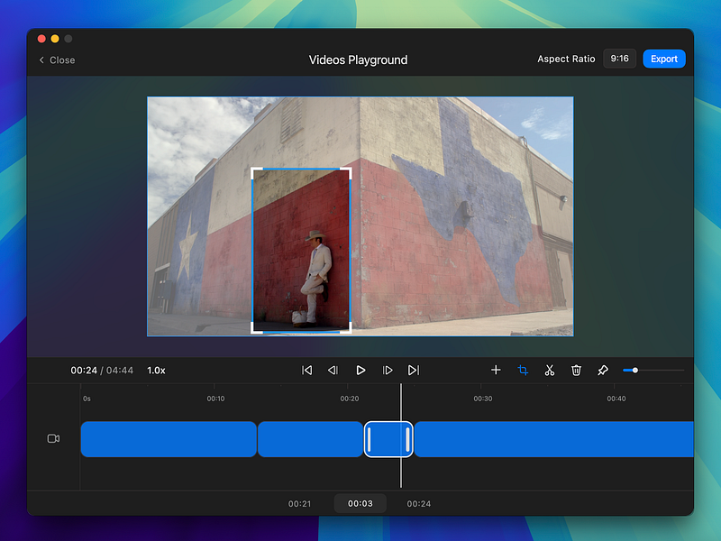Delete the selected clip with trash icon
The image size is (721, 541).
[x=576, y=371]
